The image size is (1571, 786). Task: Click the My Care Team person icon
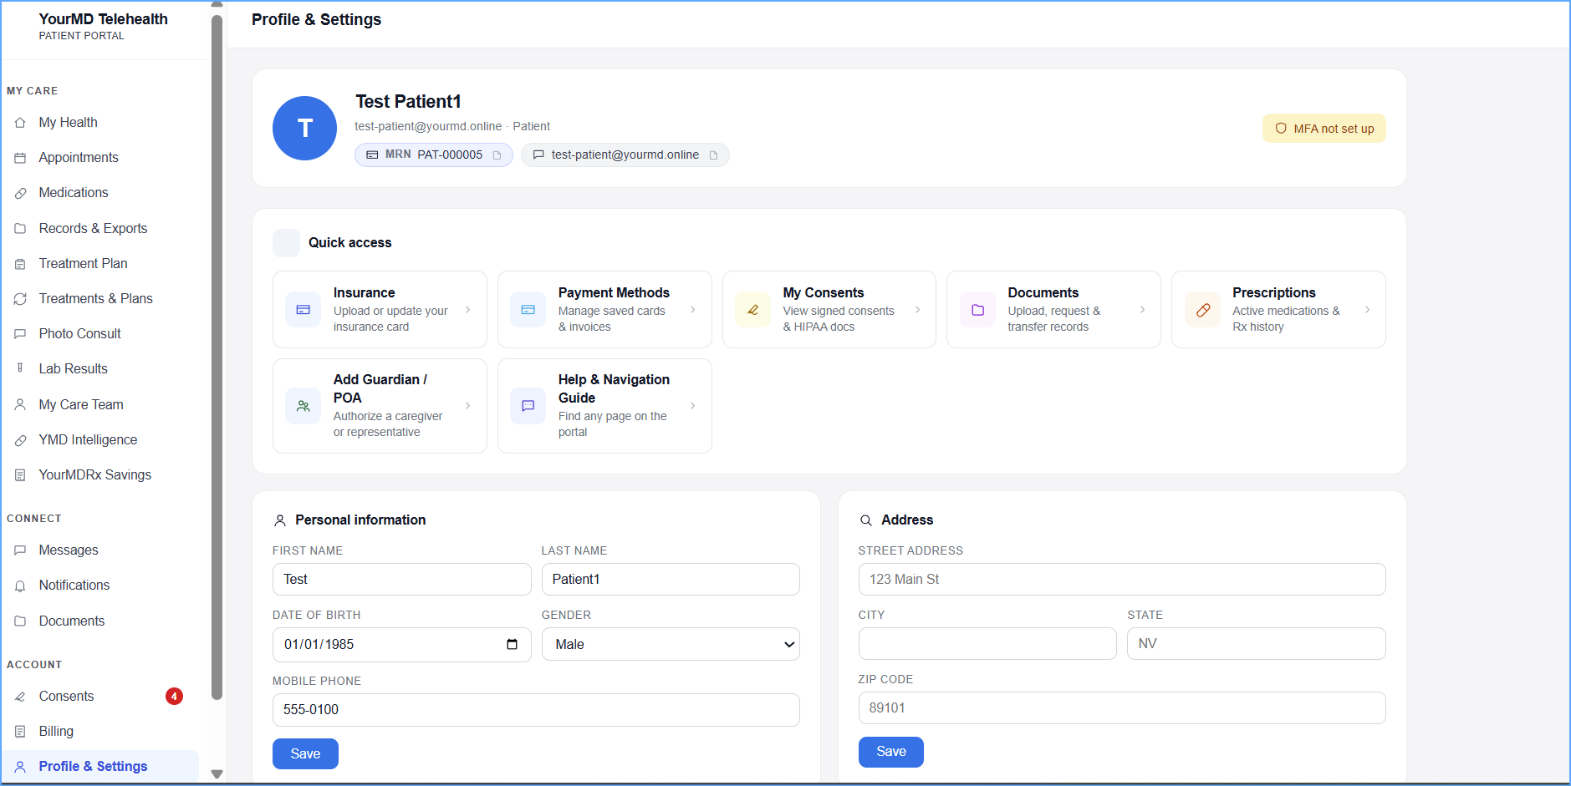[x=20, y=404]
